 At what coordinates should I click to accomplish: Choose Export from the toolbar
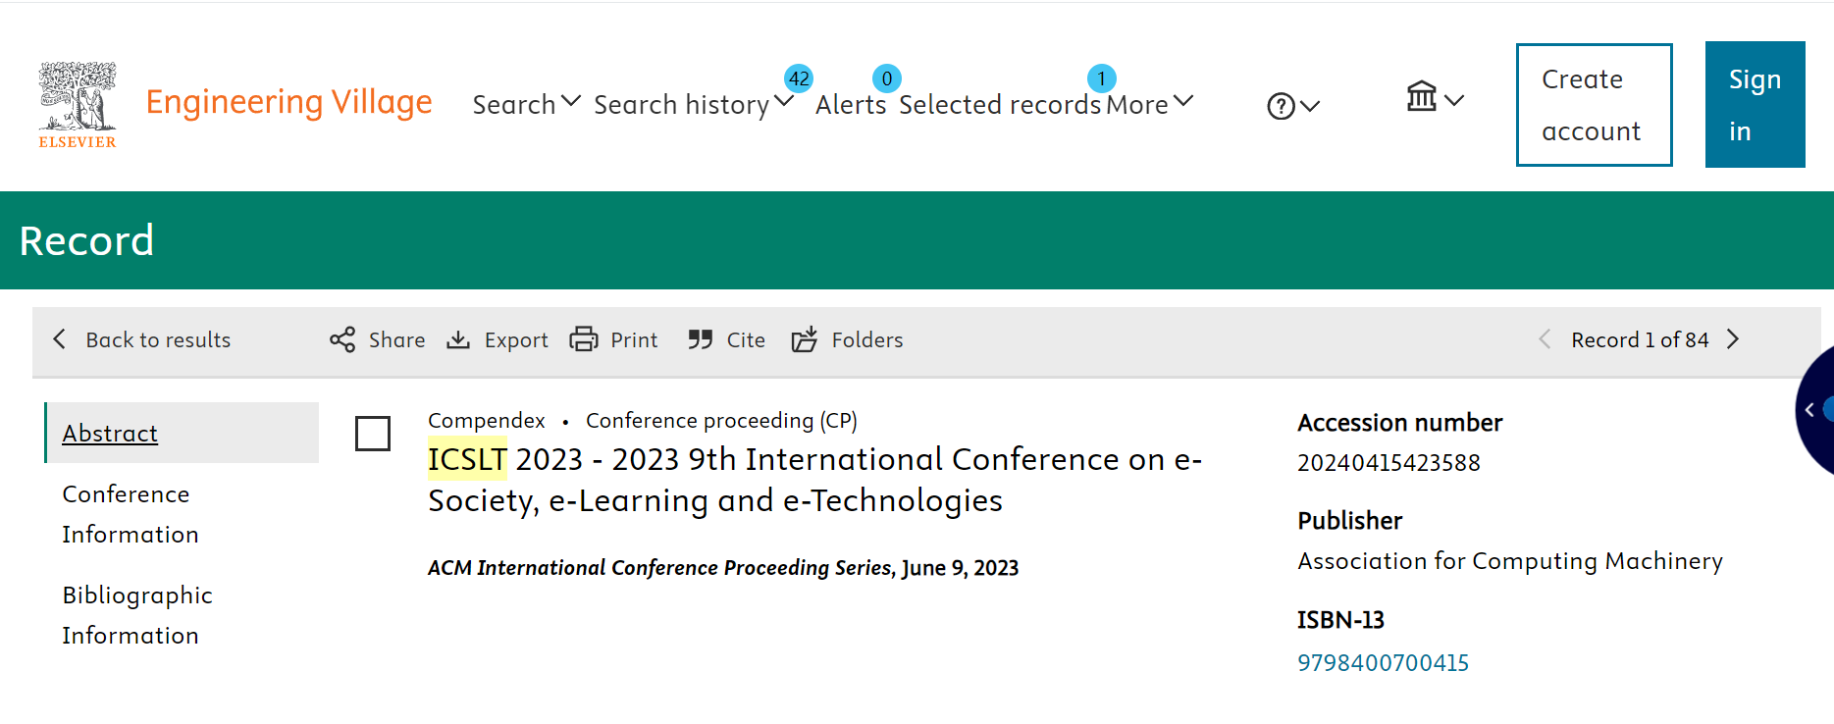[516, 339]
